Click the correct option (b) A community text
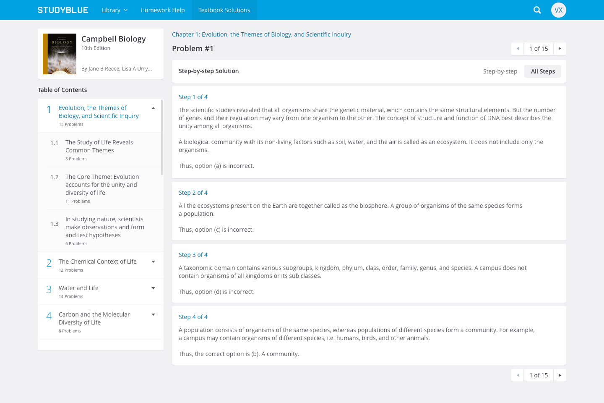The width and height of the screenshot is (604, 403). click(239, 354)
